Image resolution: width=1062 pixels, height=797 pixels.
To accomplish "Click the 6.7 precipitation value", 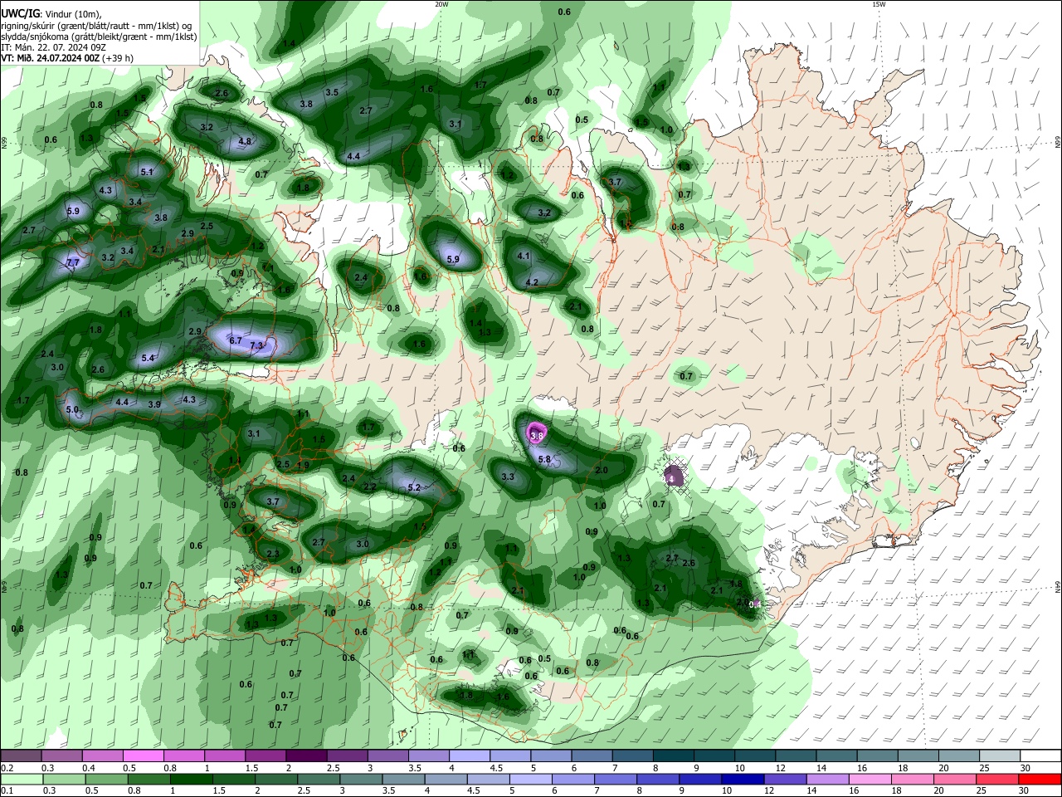I will point(235,340).
